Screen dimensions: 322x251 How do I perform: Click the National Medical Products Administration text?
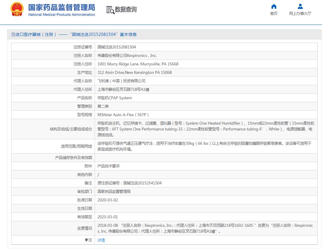pos(61,15)
